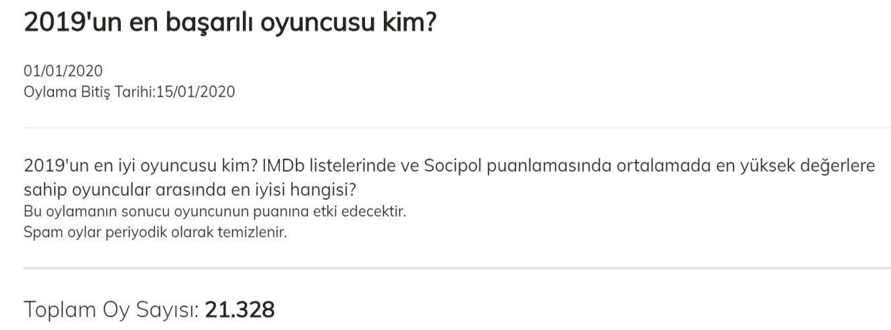Click the poll title '2019'un en başarılı oyuncusu kim?'

click(229, 22)
